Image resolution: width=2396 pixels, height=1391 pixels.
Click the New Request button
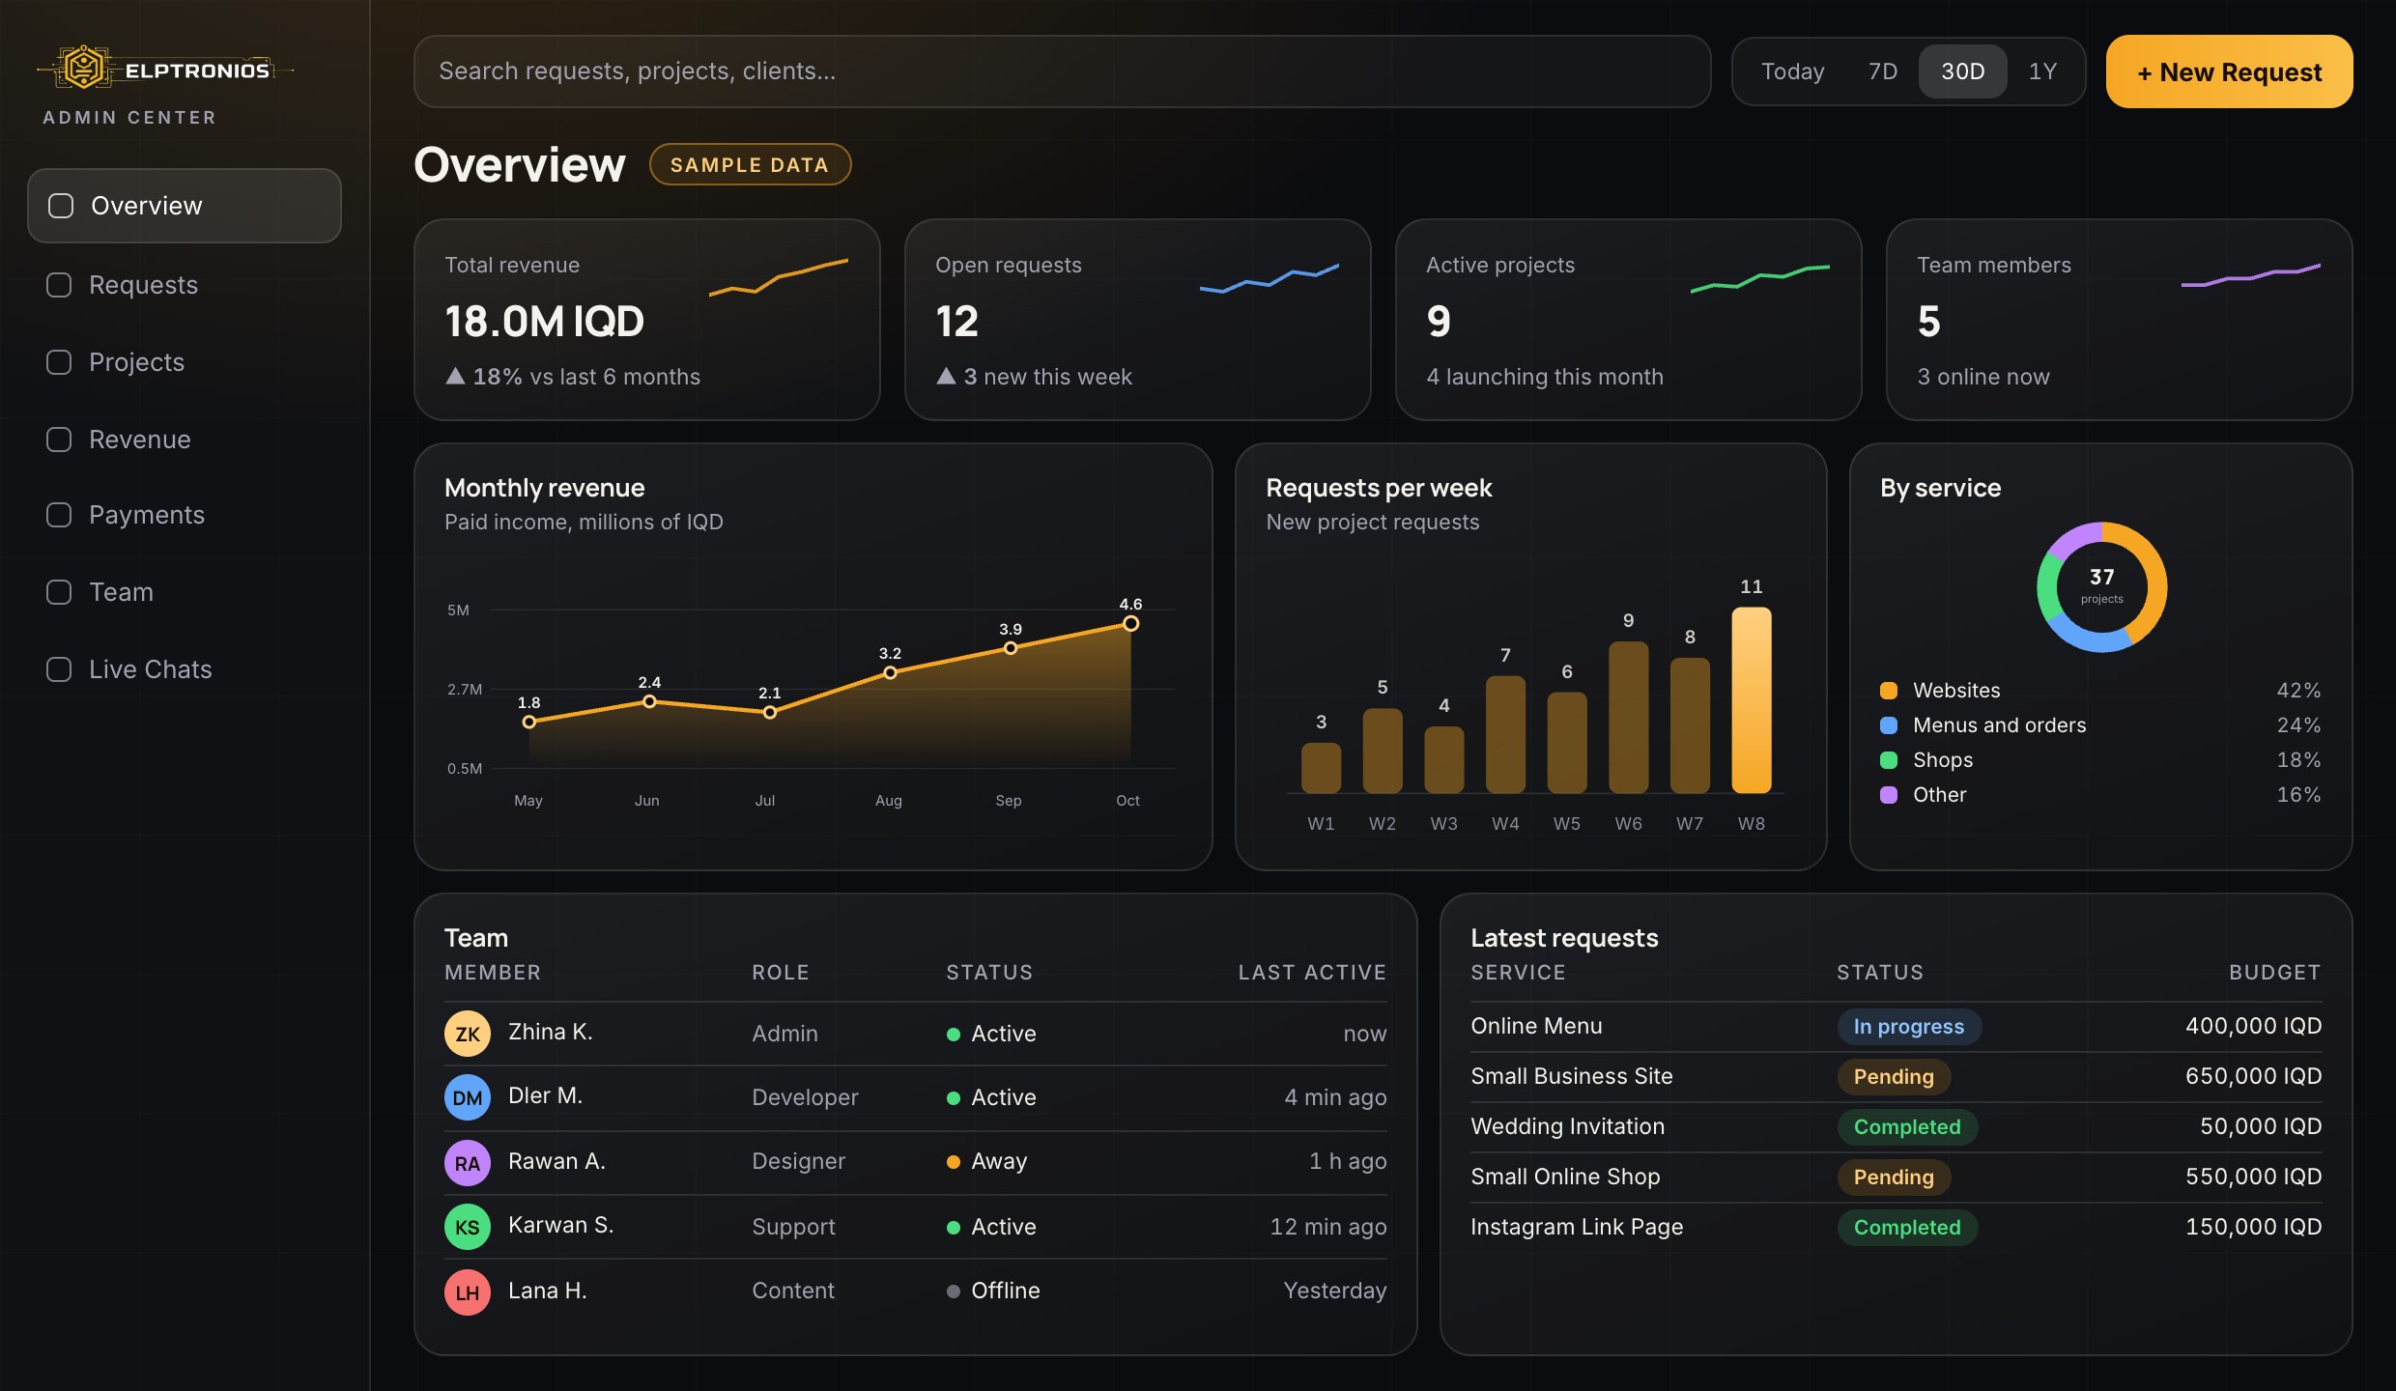click(x=2229, y=71)
